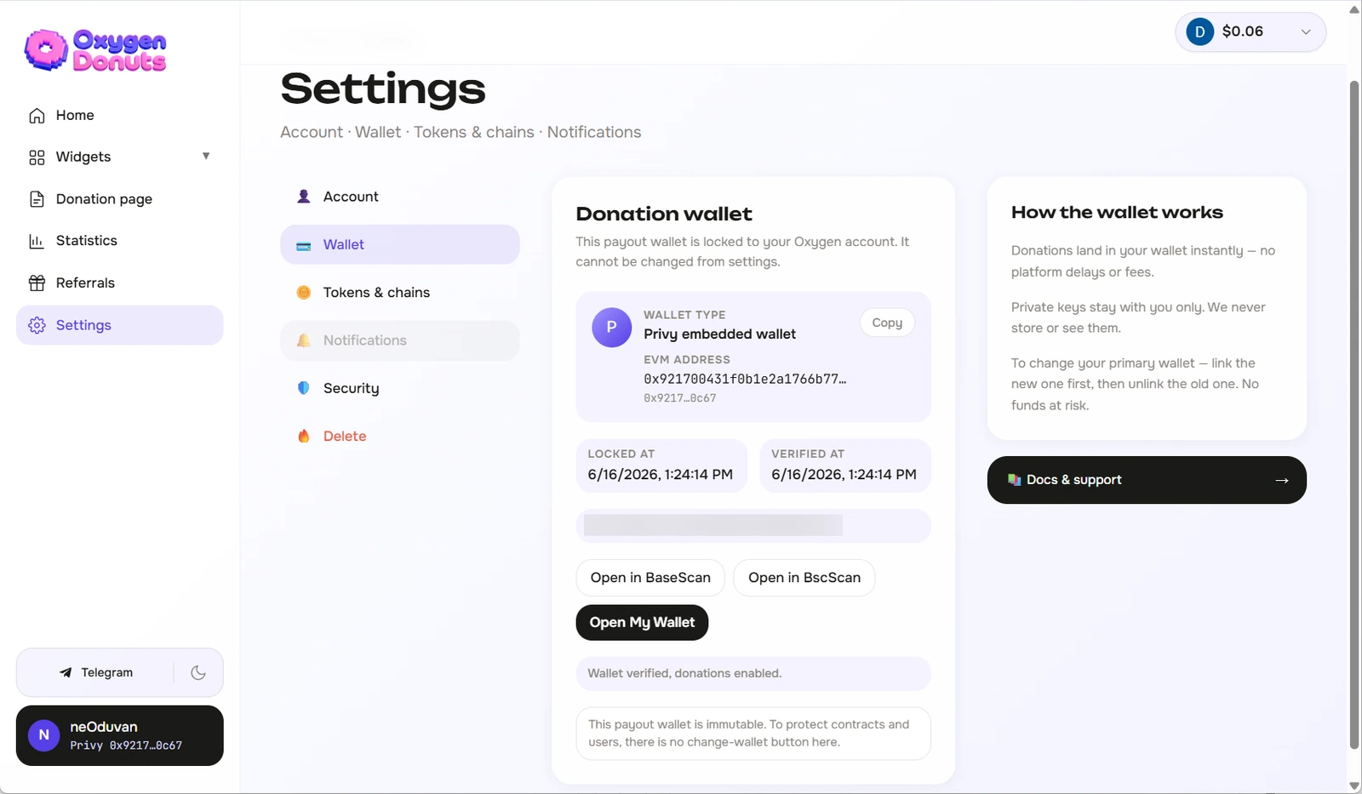Click the Referrals gift icon
This screenshot has height=794, width=1362.
(37, 283)
